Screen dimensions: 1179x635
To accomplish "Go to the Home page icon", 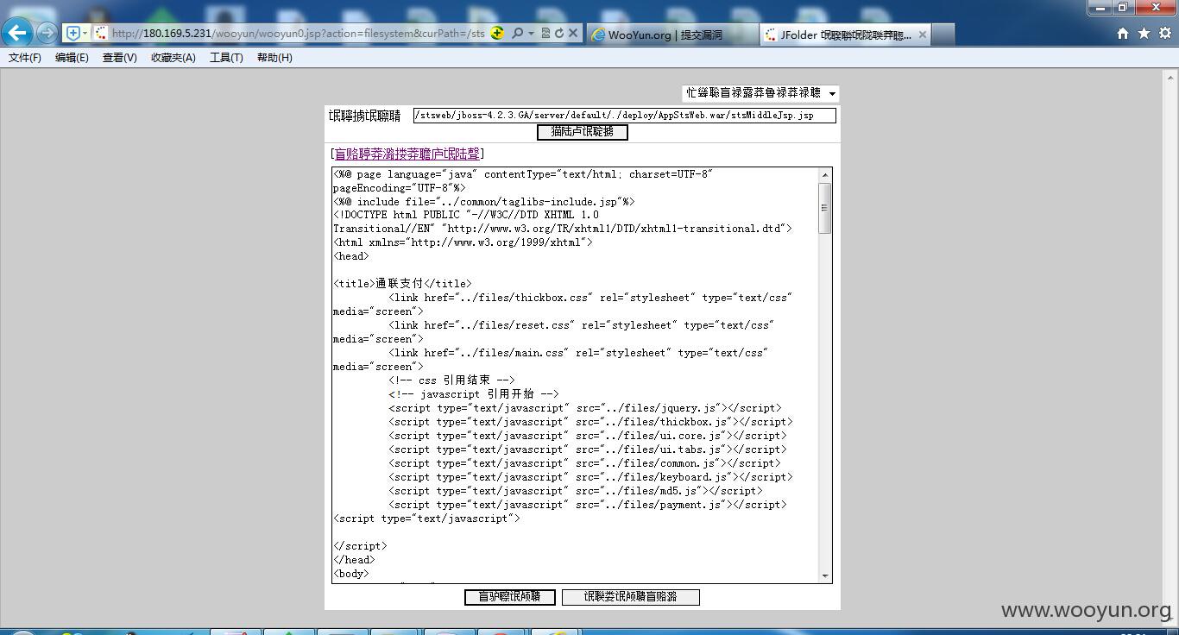I will (1123, 34).
